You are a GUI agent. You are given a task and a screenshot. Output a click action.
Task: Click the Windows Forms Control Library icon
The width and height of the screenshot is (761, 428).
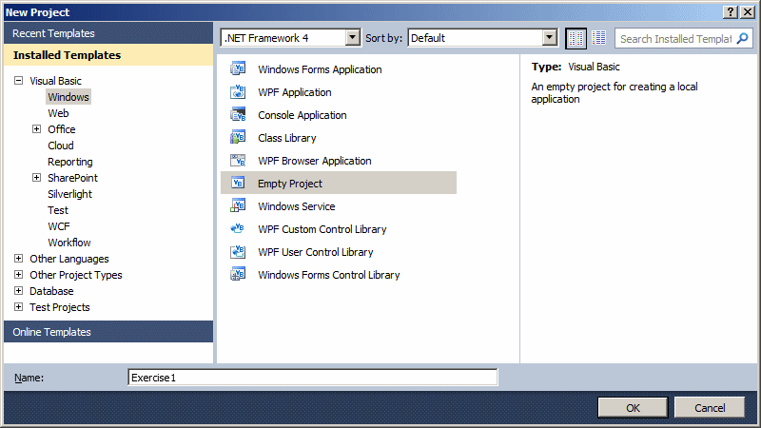coord(238,274)
